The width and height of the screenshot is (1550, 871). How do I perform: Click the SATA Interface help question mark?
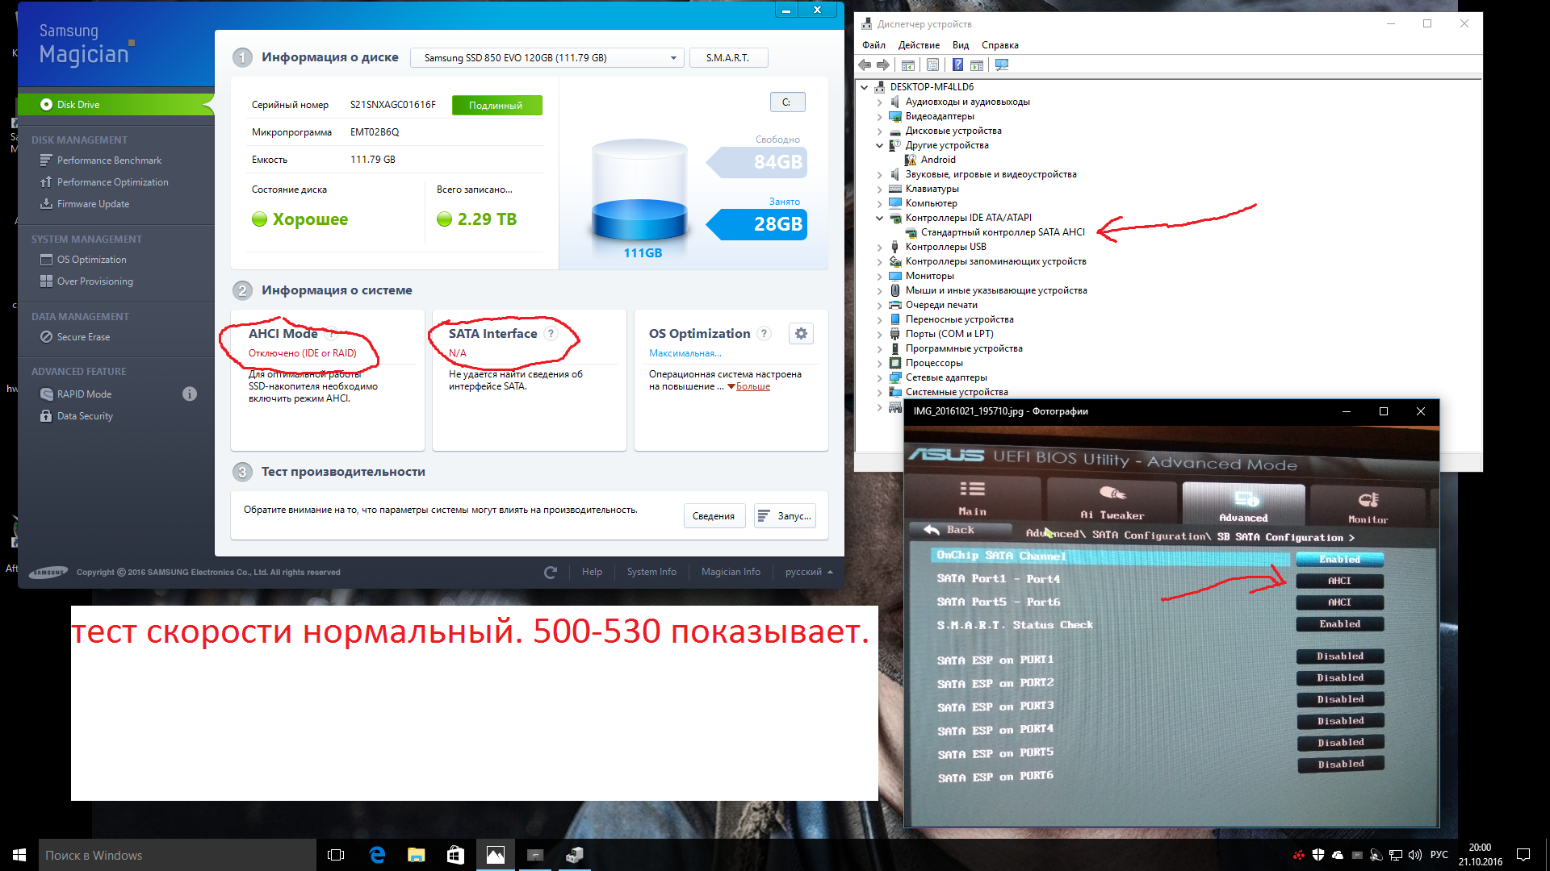(551, 333)
